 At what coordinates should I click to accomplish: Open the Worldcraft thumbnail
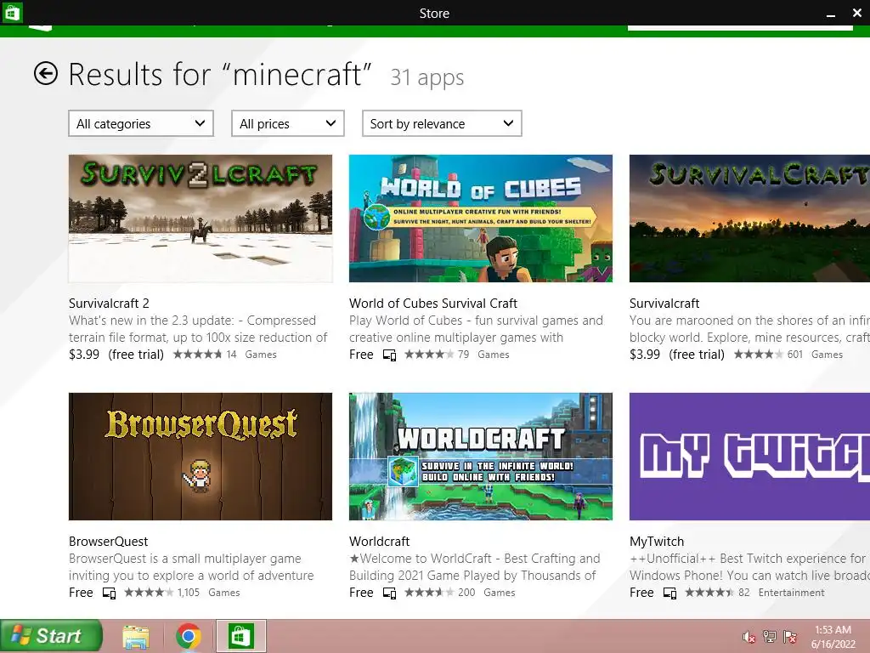[481, 457]
